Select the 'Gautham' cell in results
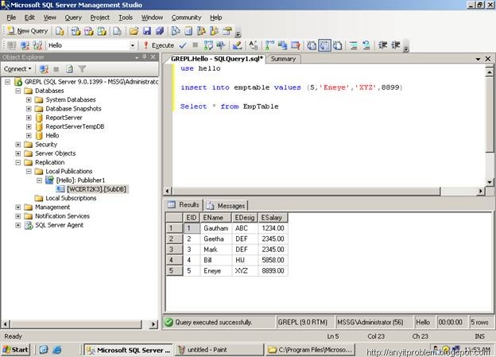 click(216, 228)
